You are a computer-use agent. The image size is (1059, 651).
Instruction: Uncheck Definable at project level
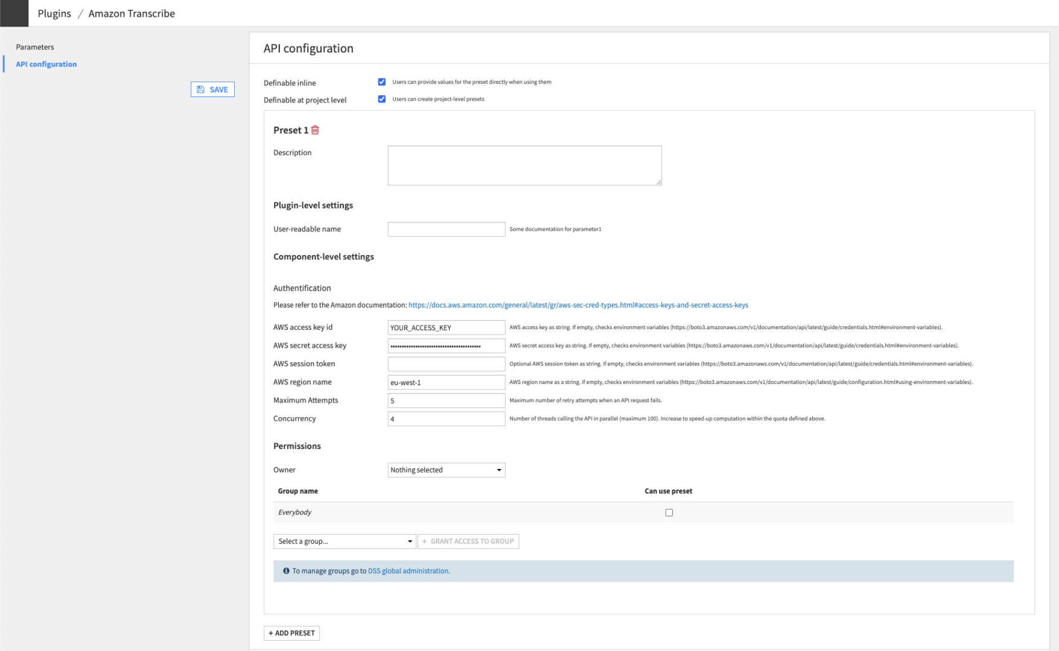point(381,99)
